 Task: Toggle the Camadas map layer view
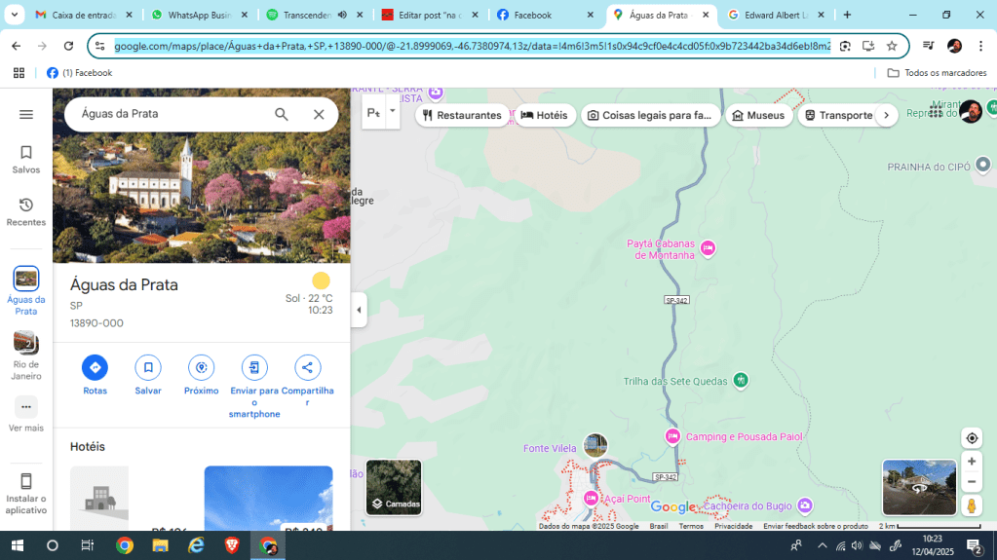(x=394, y=487)
